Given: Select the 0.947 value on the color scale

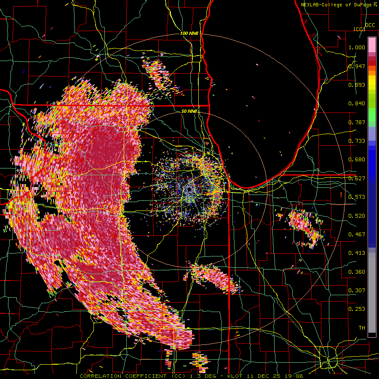Looking at the screenshot, I should [357, 66].
